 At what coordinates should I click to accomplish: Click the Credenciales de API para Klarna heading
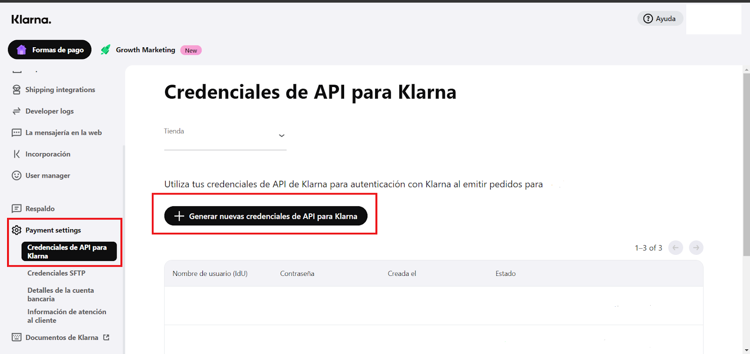310,92
